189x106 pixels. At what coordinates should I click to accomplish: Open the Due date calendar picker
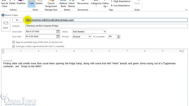click(58, 37)
